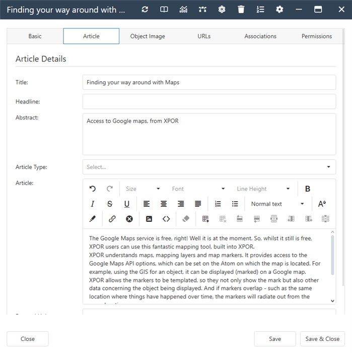352x353 pixels.
Task: Open the HTML code view
Action: pos(166,219)
